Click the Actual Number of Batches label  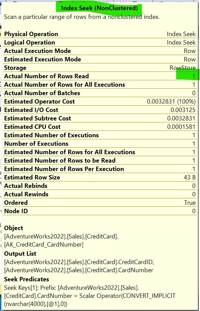[x=42, y=93]
